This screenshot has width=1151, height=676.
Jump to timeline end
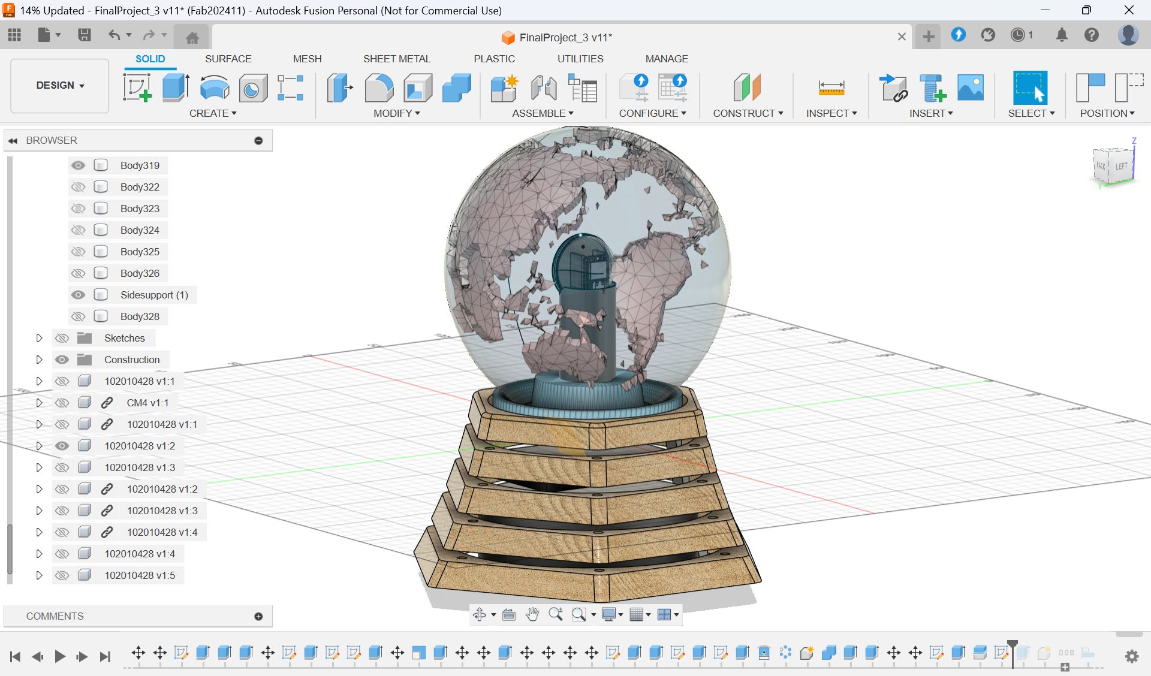105,657
